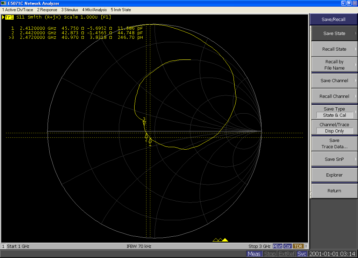Click the Svc service mode indicator

[301, 254]
